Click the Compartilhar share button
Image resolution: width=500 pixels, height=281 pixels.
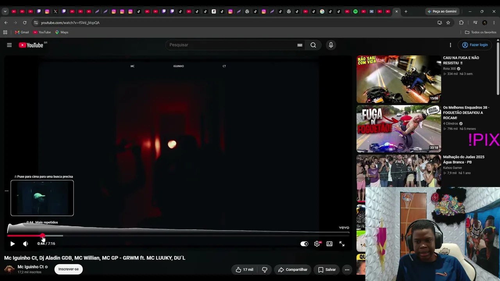click(293, 270)
